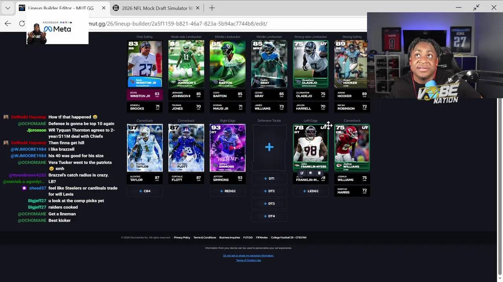This screenshot has width=503, height=282.
Task: Delete Franklin-Myers using the trash icon
Action: [319, 173]
